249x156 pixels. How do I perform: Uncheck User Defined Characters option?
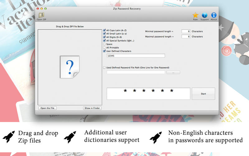point(104,51)
